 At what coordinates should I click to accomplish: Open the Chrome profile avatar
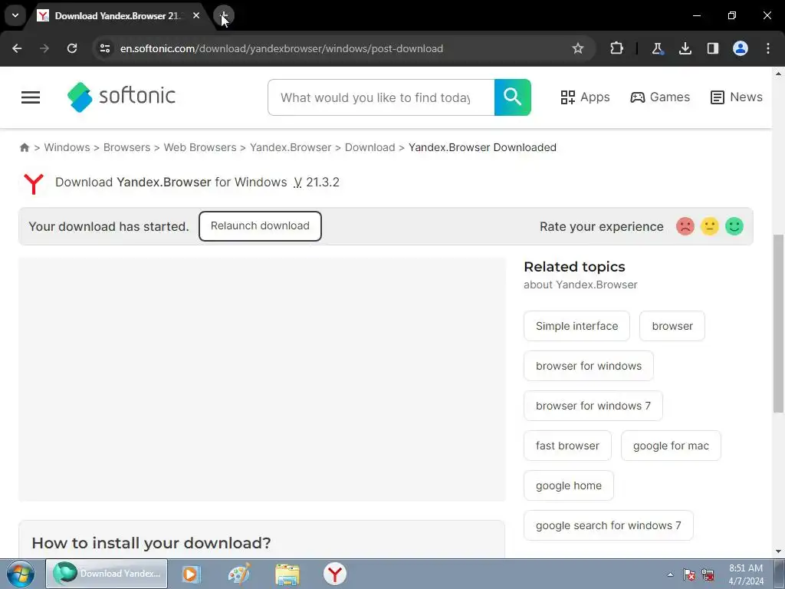pos(741,48)
